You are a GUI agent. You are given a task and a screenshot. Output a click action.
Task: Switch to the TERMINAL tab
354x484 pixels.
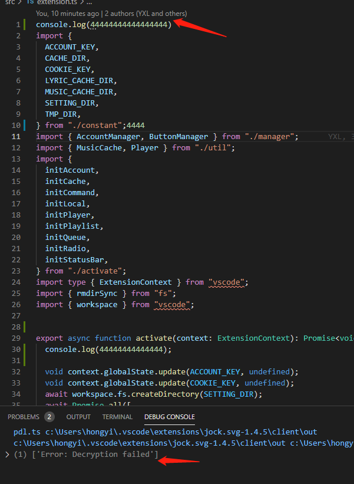point(117,417)
